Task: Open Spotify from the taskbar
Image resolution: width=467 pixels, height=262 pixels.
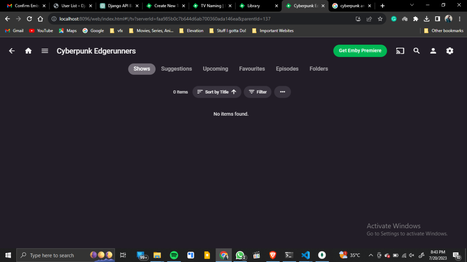Action: [174, 255]
